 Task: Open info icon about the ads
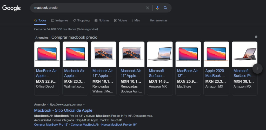[256, 37]
